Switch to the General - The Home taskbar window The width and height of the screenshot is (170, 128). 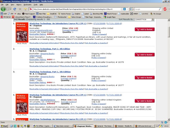(x=104, y=126)
